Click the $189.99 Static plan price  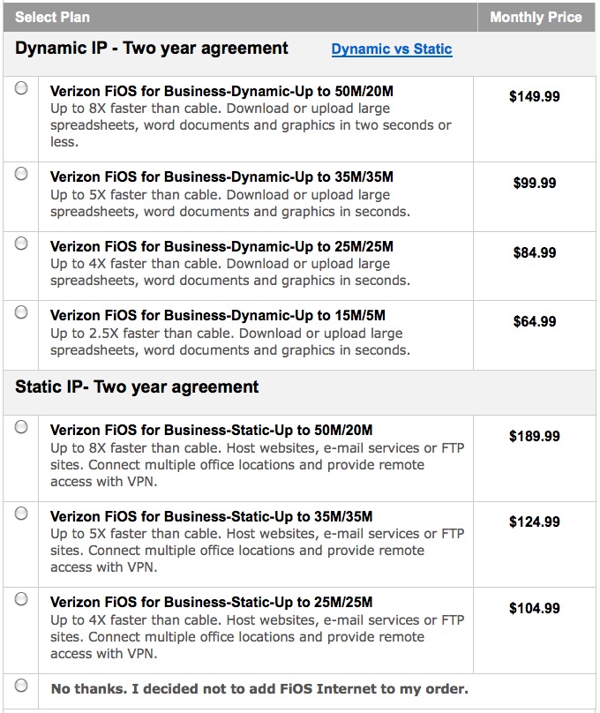tap(535, 434)
